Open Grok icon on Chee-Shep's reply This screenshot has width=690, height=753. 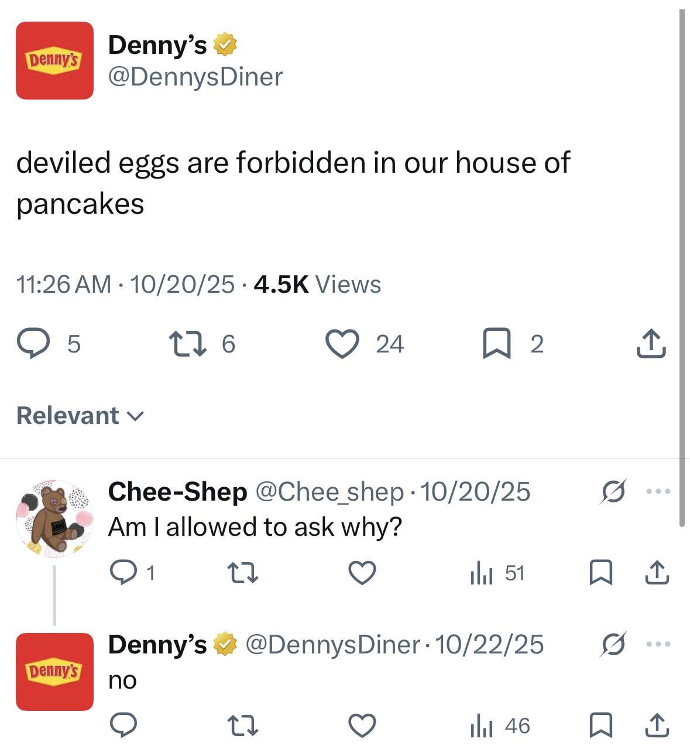pos(614,491)
